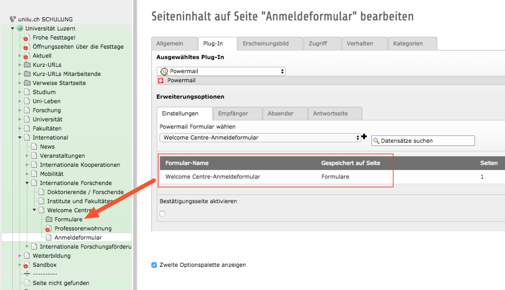The width and height of the screenshot is (505, 290).
Task: Click the Kurz-URLs folder icon
Action: click(27, 65)
